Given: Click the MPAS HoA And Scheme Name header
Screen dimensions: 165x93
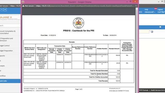Looking at the screenshot, I should click(29, 49).
